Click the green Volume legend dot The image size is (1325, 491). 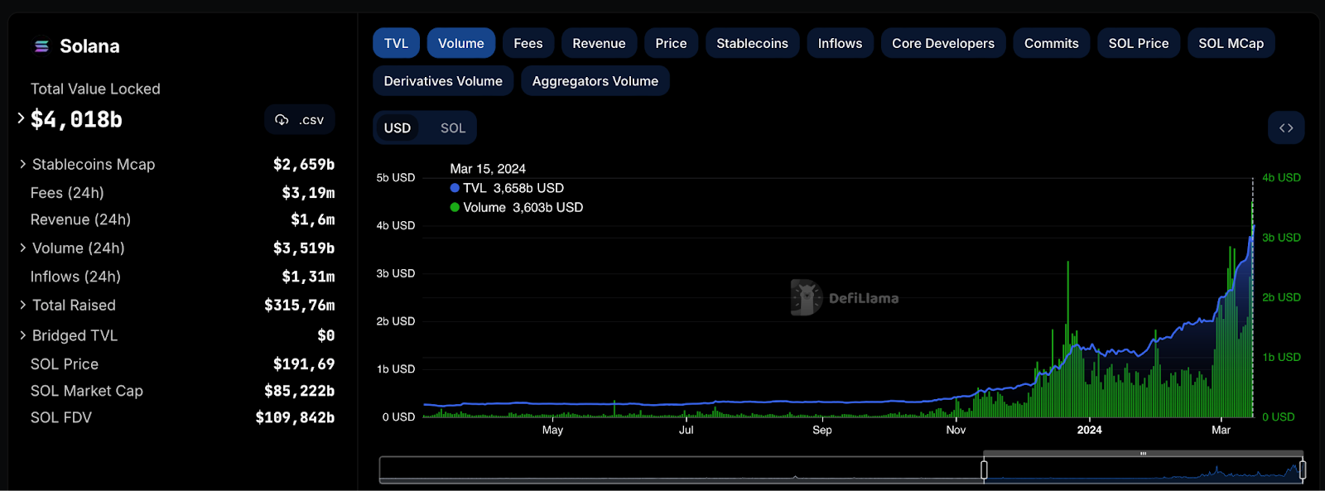pos(455,207)
